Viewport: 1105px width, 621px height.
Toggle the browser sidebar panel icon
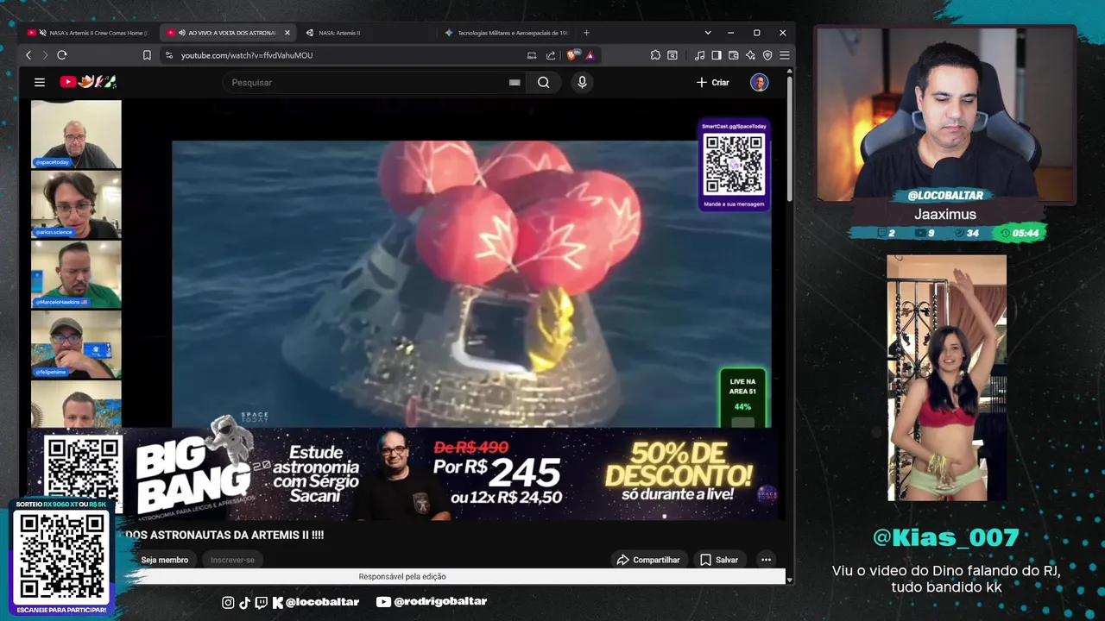[717, 55]
